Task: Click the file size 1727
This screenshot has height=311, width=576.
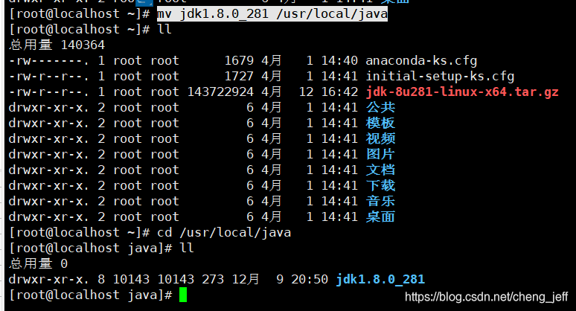Action: 239,77
